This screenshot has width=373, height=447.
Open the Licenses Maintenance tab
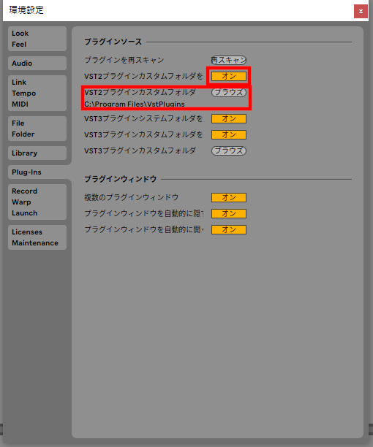coord(37,237)
